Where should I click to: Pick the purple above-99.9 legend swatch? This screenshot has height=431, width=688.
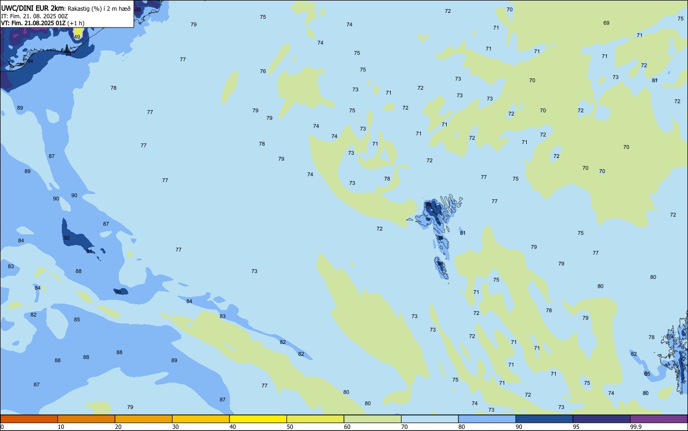point(658,419)
